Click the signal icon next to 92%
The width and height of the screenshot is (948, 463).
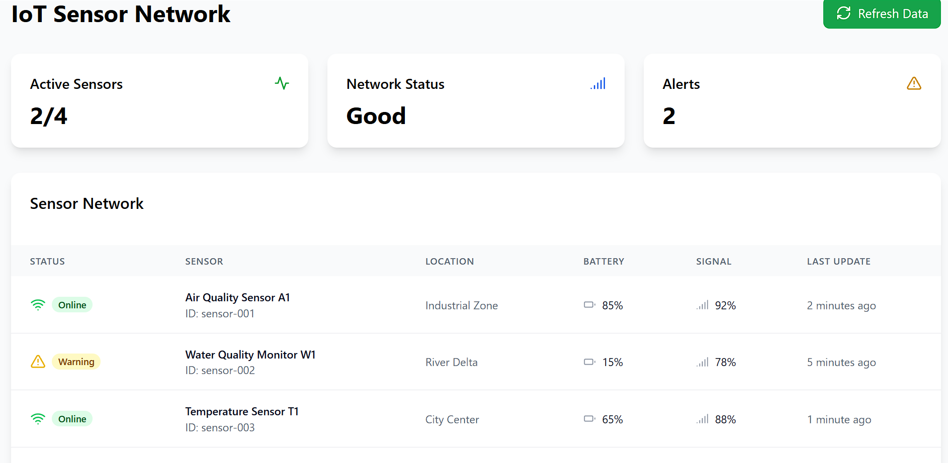click(703, 305)
